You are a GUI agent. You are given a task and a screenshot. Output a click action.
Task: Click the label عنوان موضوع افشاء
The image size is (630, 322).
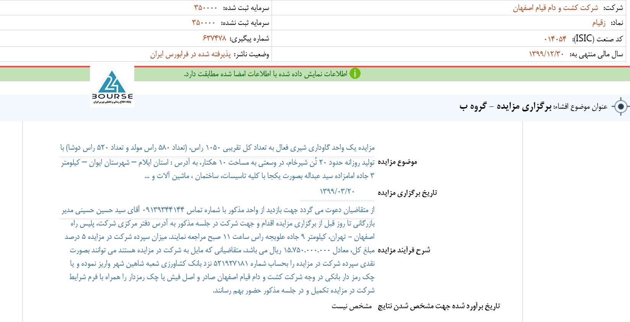581,107
